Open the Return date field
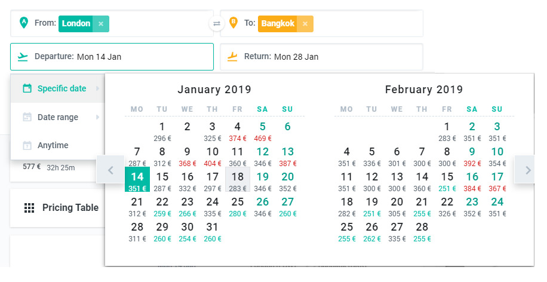The height and width of the screenshot is (282, 547). pyautogui.click(x=321, y=57)
